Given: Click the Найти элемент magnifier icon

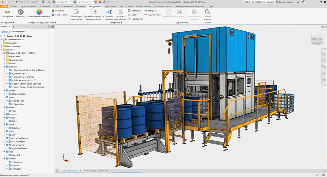Looking at the screenshot, I should (x=207, y=12).
